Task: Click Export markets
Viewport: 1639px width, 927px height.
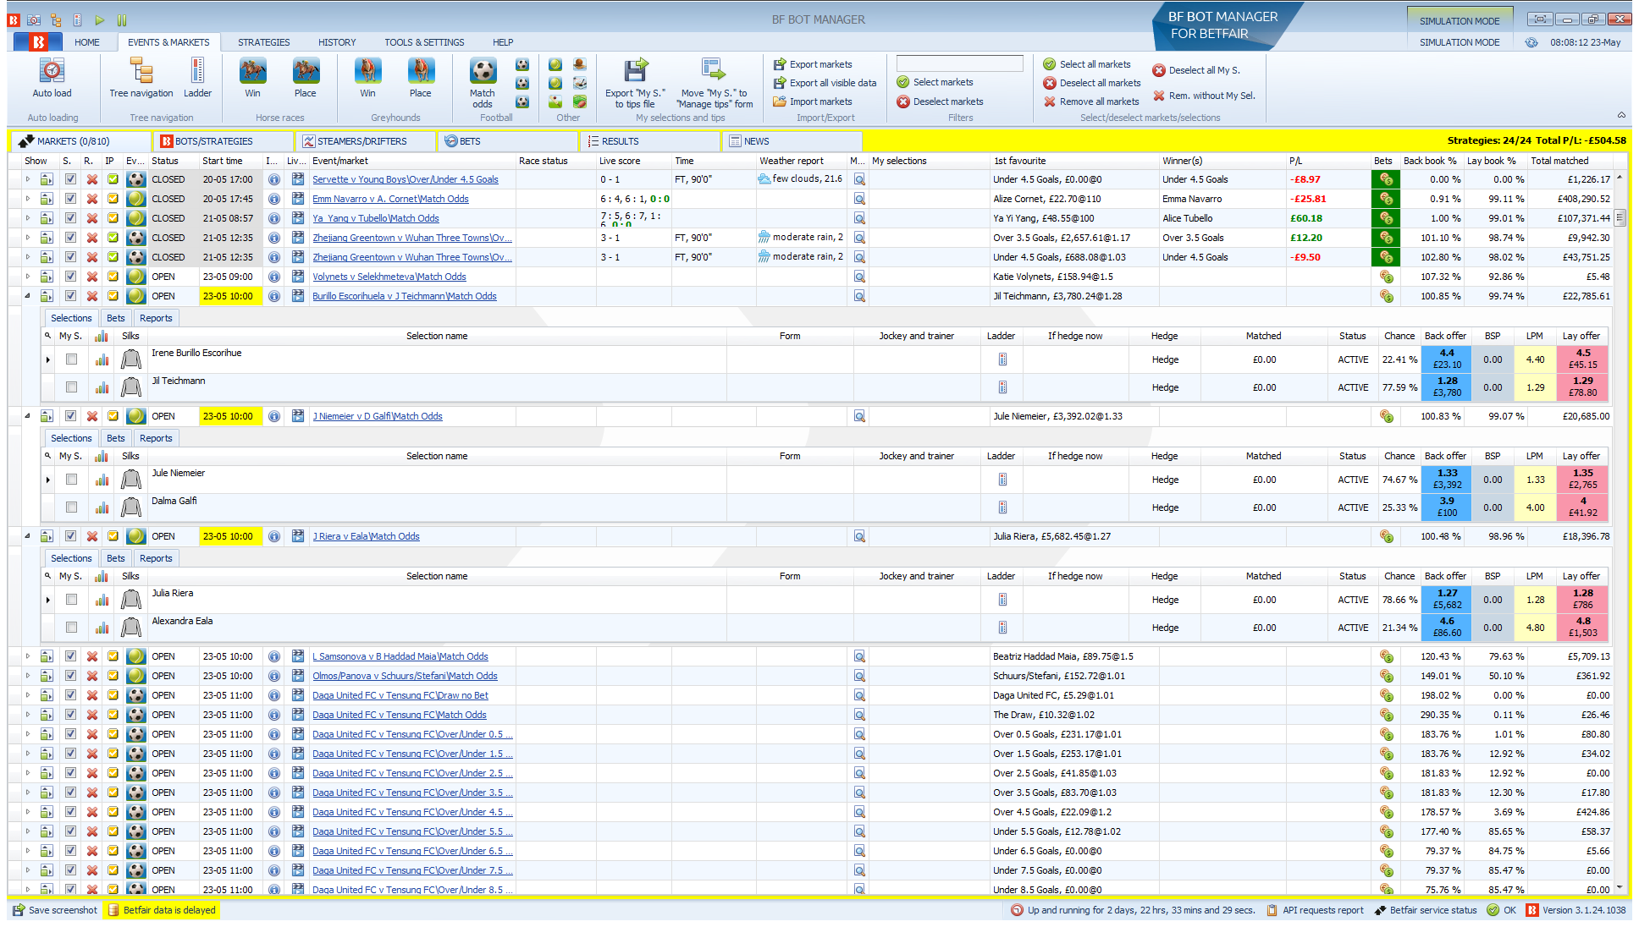Action: (813, 64)
